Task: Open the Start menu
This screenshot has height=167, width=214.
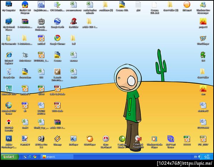Action: (x=10, y=157)
